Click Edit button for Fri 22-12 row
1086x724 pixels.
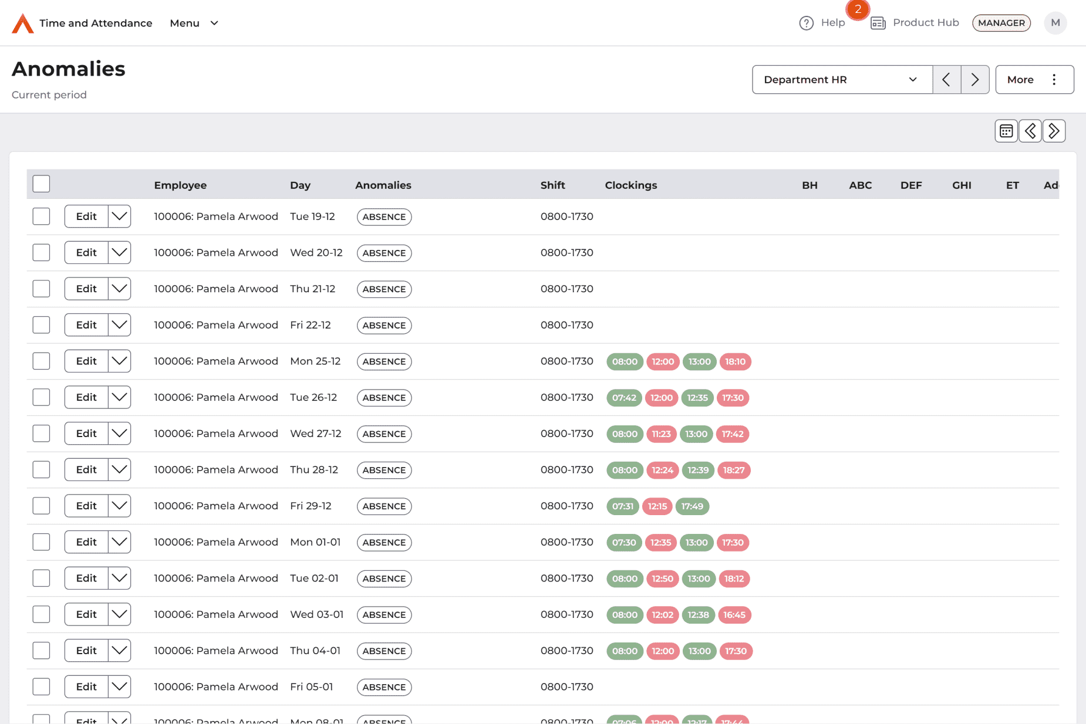[x=86, y=325]
